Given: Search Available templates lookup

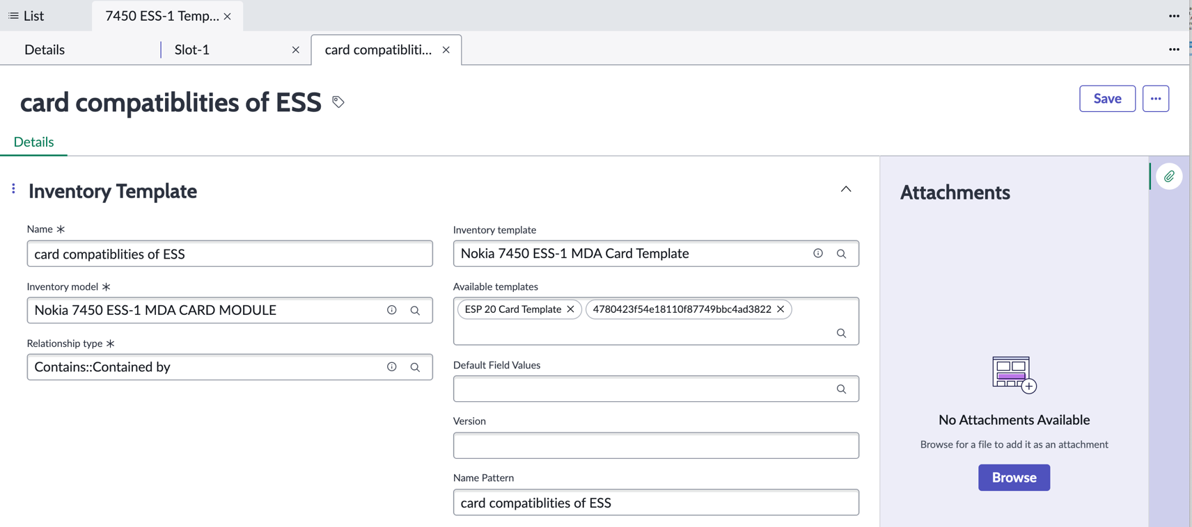Looking at the screenshot, I should pos(841,333).
